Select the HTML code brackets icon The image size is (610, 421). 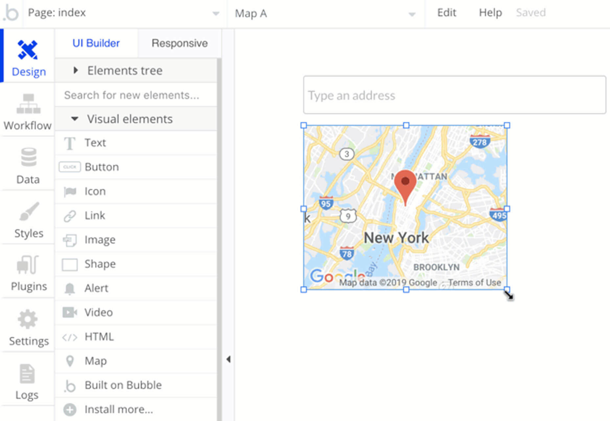click(x=70, y=337)
